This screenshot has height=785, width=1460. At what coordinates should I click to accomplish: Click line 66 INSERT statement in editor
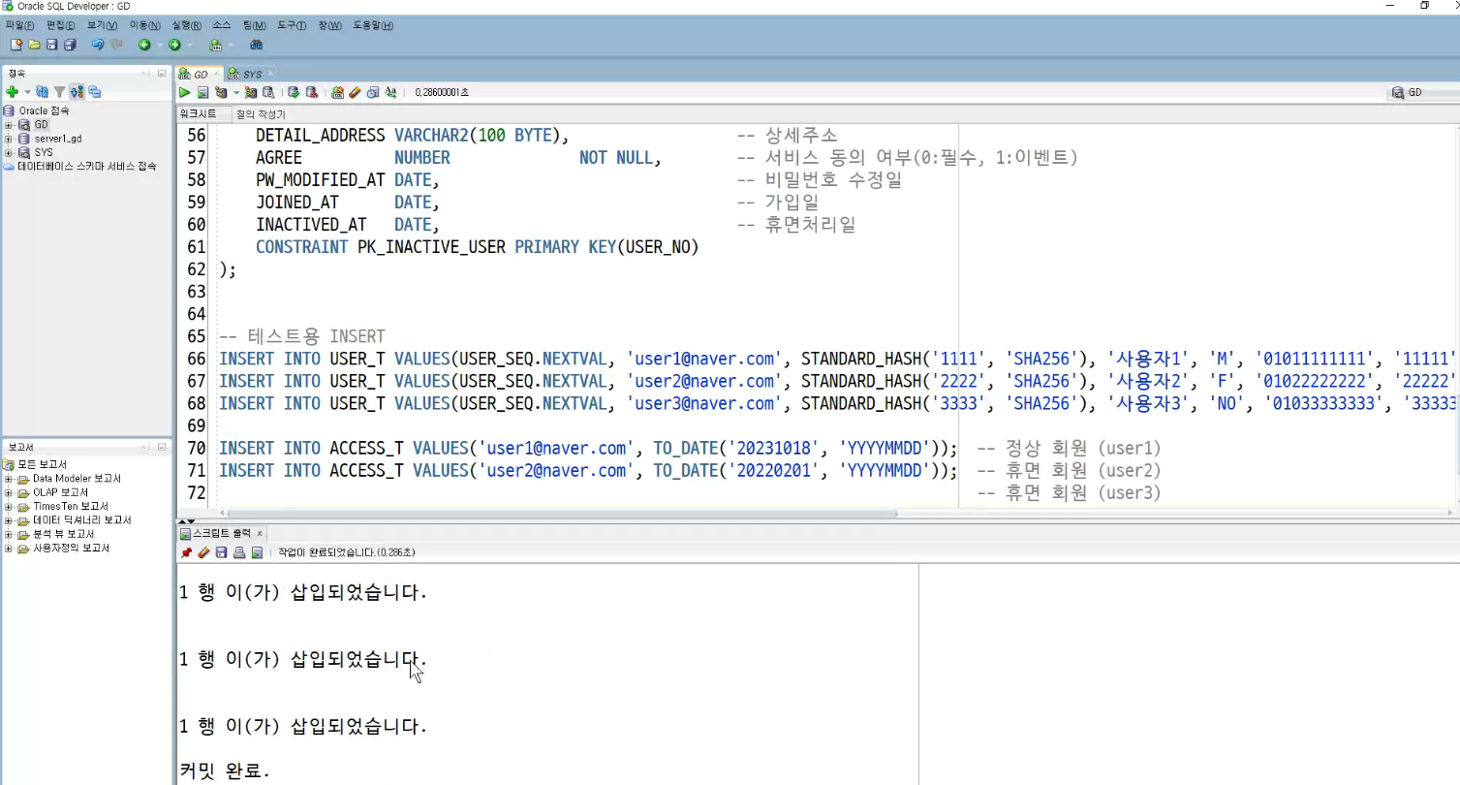[x=837, y=359]
